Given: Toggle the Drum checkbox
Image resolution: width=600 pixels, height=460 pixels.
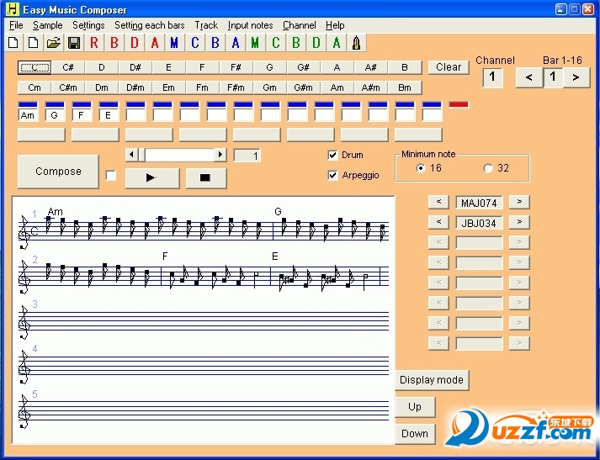Looking at the screenshot, I should point(332,155).
